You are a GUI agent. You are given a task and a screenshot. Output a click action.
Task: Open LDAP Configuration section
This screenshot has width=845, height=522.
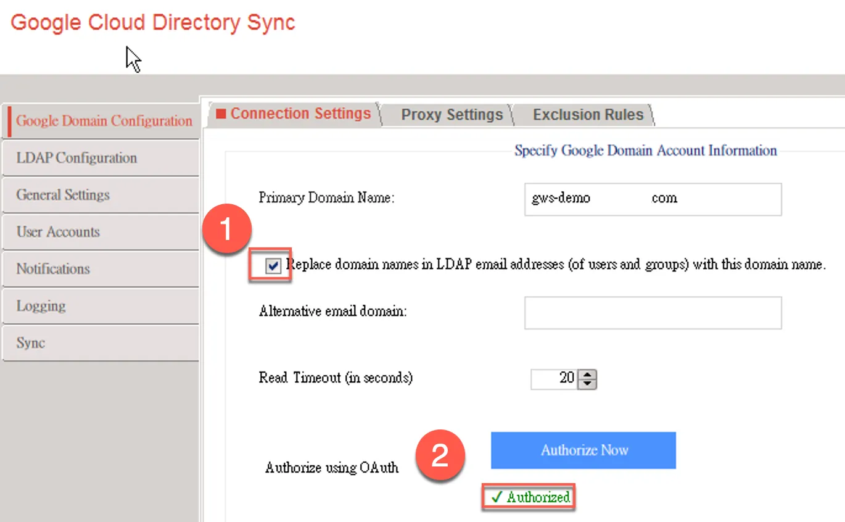101,158
